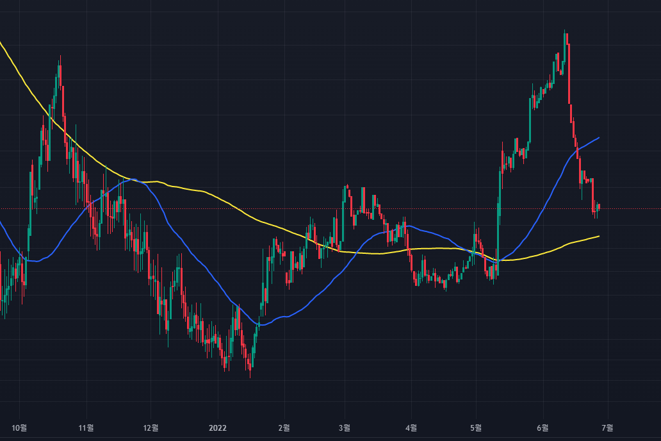The image size is (661, 441).
Task: Select the 7월 time axis label
Action: tap(607, 428)
